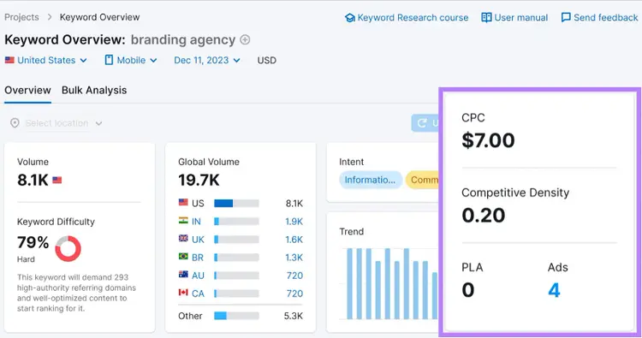The width and height of the screenshot is (642, 338).
Task: Click the Projects breadcrumb link
Action: coord(21,17)
